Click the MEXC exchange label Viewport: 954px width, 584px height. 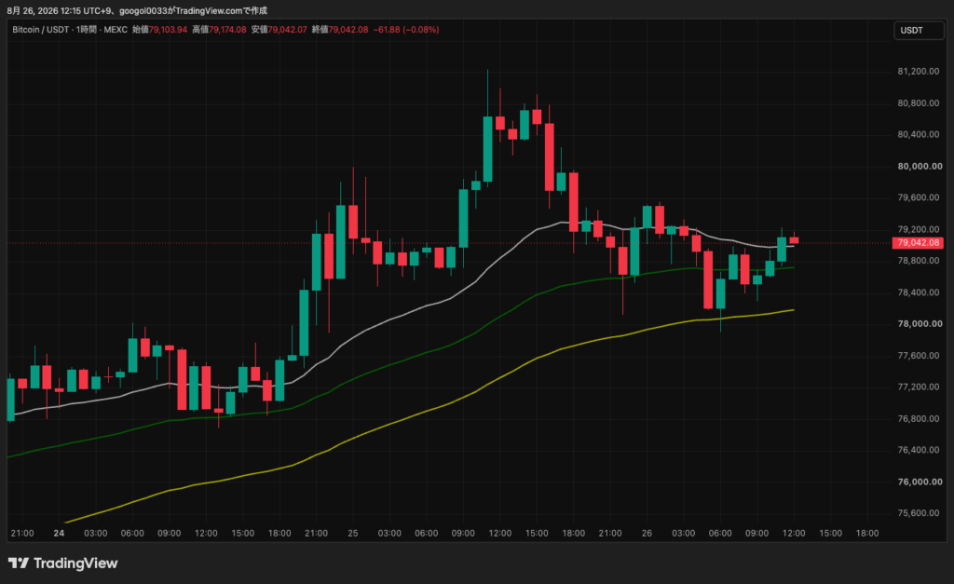tap(116, 29)
